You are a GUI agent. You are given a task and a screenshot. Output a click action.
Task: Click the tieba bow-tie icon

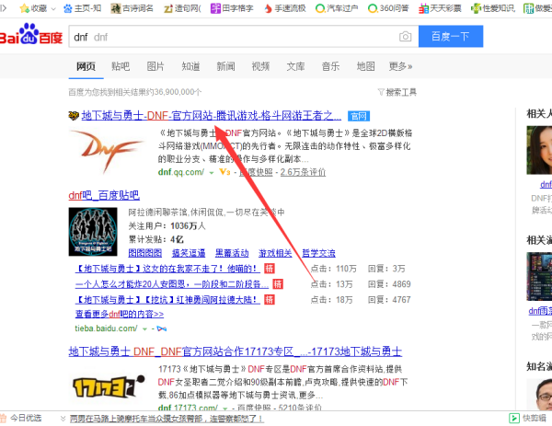(x=162, y=328)
